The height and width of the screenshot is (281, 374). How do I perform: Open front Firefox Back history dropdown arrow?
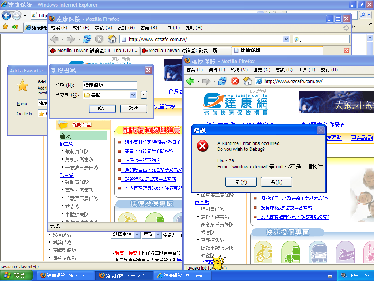point(198,82)
